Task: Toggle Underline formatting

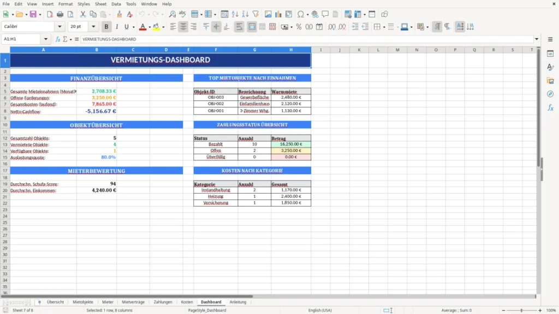Action: click(x=126, y=27)
